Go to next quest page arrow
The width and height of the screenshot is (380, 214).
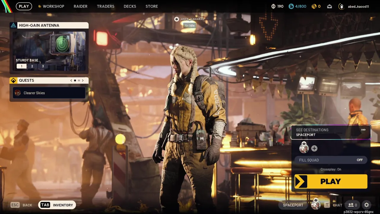click(83, 80)
